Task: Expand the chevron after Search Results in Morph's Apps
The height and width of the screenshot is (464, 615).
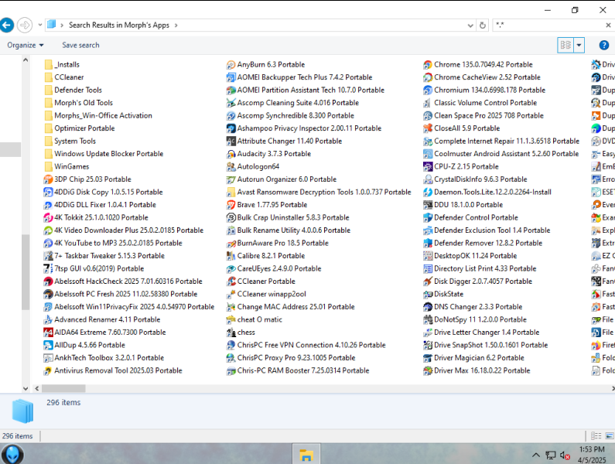Action: click(176, 26)
